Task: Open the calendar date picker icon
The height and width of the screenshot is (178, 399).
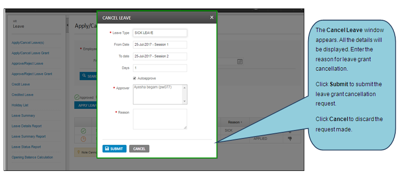Action: 240,62
